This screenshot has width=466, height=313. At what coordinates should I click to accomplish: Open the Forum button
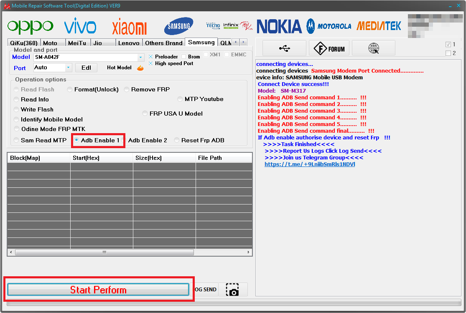click(x=329, y=48)
